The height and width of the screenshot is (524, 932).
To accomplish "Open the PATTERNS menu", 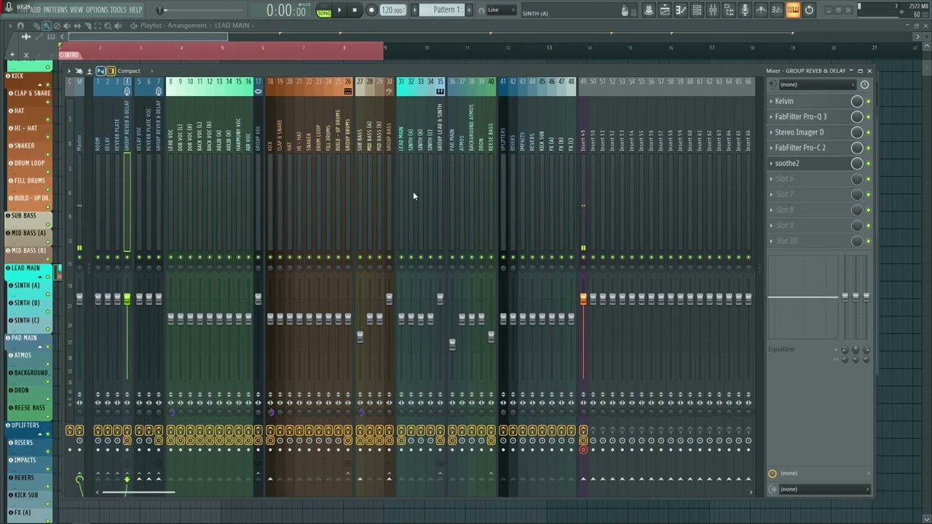I will click(x=55, y=9).
